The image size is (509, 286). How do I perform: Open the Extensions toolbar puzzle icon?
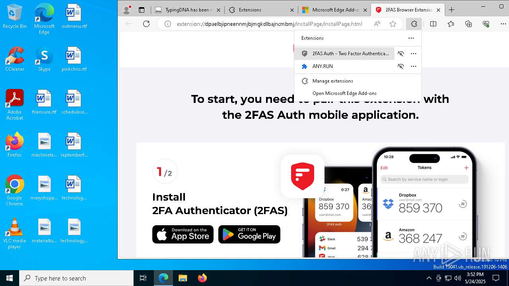414,24
